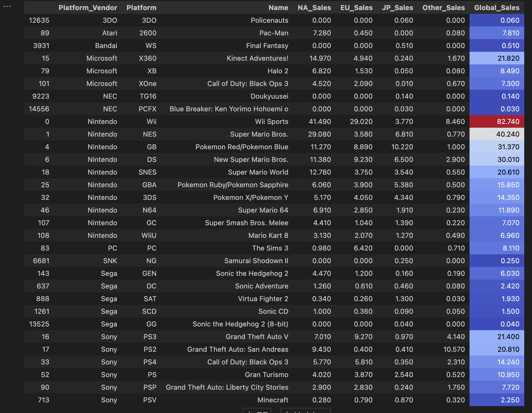The width and height of the screenshot is (532, 413).
Task: Select the Mario Kart 8 name cell
Action: [268, 236]
